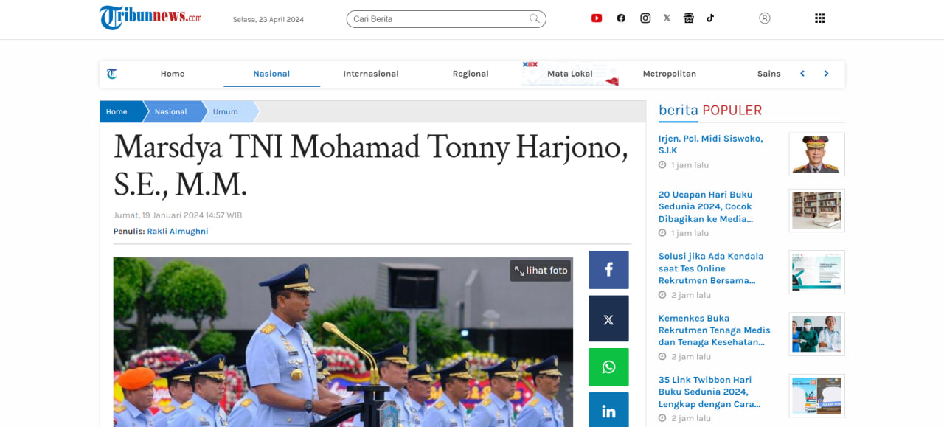
Task: Click the X (Twitter) header icon
Action: [667, 18]
